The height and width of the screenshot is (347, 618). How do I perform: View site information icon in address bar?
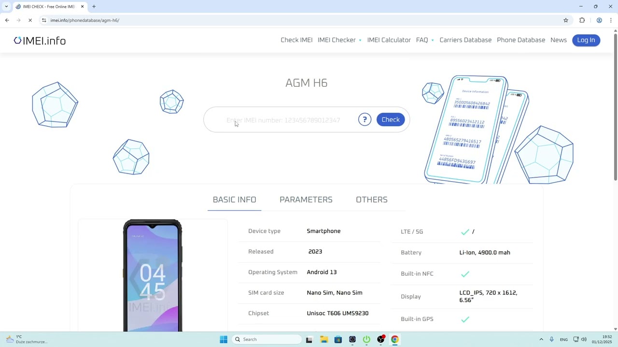44,20
